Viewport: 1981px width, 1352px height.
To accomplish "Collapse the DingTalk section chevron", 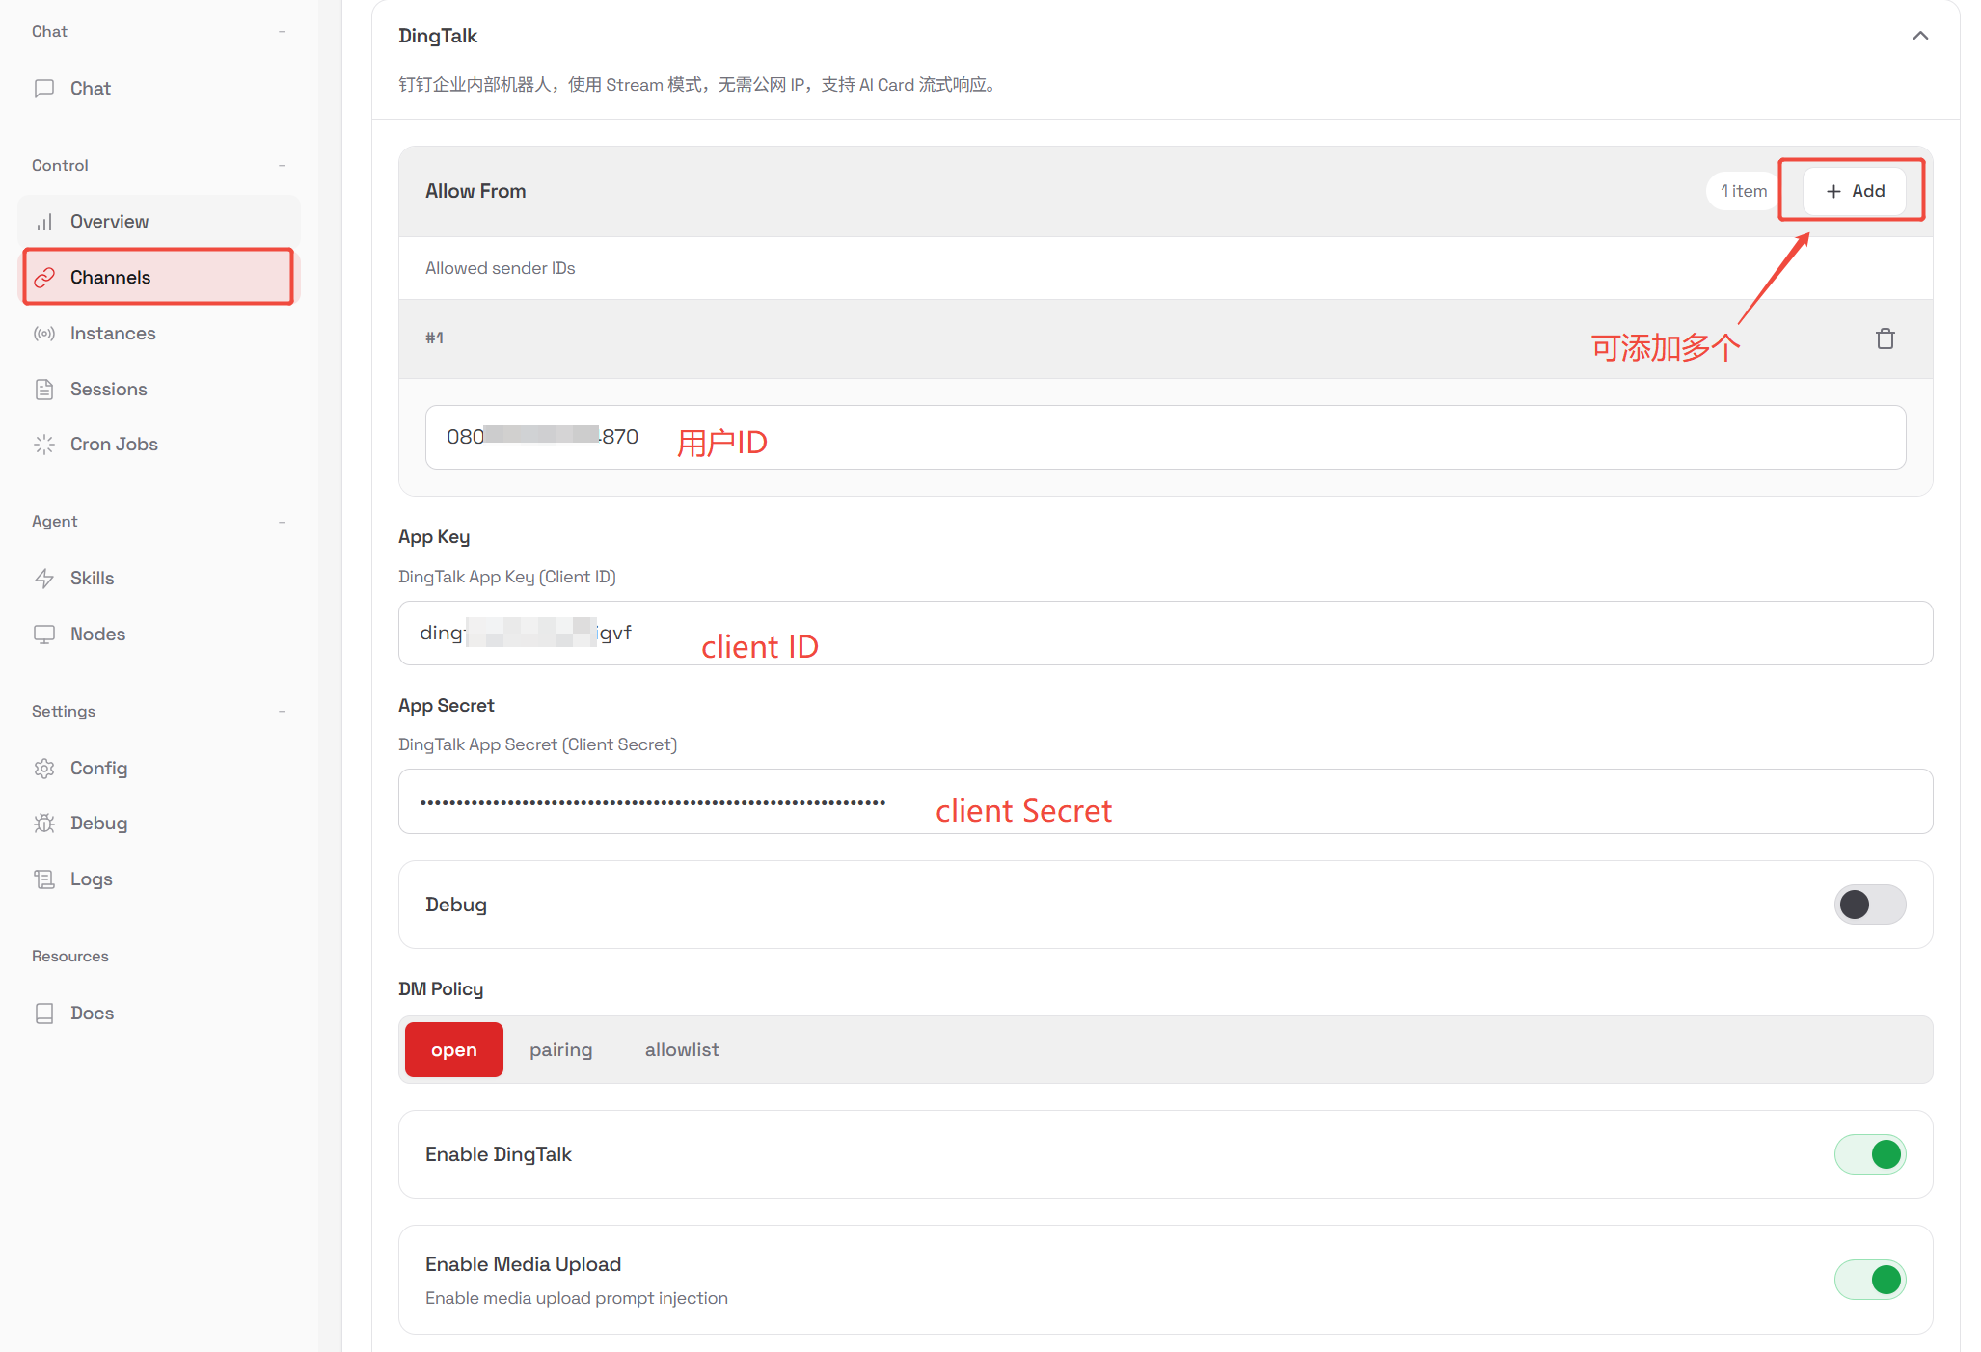I will [1920, 36].
